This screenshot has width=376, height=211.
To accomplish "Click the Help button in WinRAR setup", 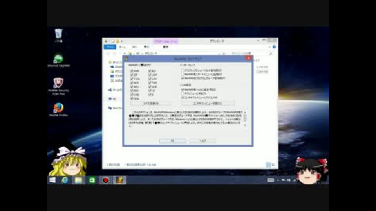I will (x=202, y=141).
